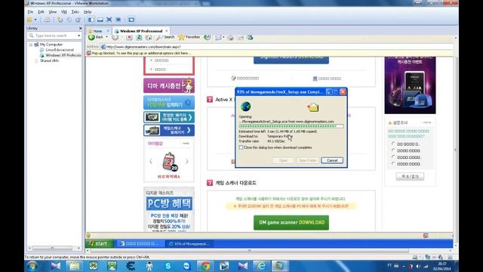Click the IE History toolbar icon

coord(208,37)
